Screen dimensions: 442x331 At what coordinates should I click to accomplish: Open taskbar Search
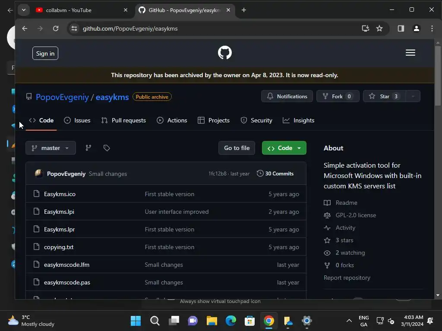click(x=155, y=321)
